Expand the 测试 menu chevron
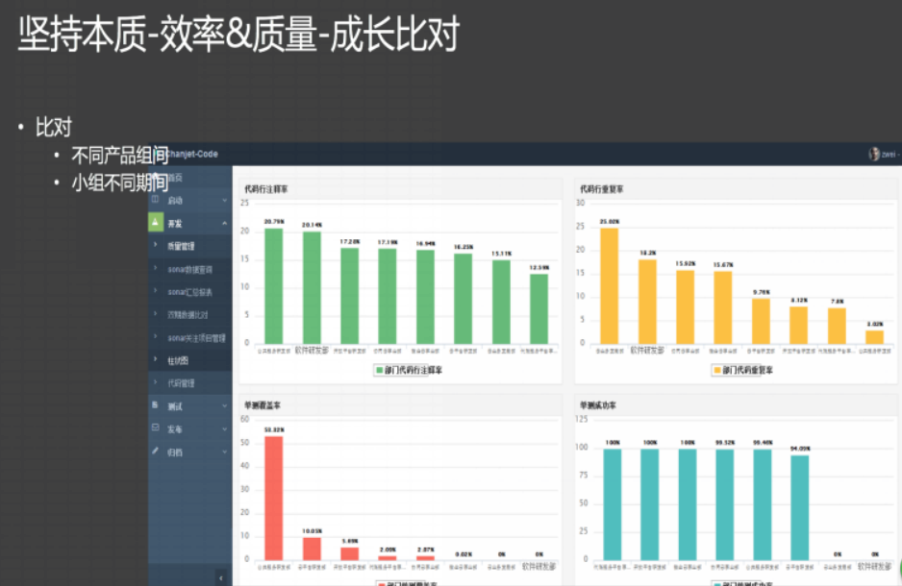Viewport: 902px width, 586px height. click(x=224, y=406)
